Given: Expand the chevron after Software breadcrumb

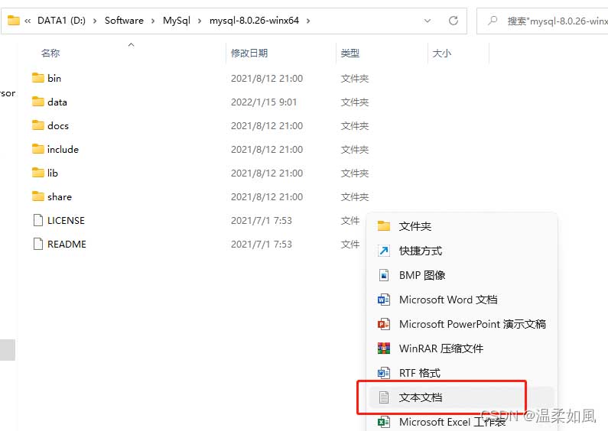Looking at the screenshot, I should tap(153, 21).
